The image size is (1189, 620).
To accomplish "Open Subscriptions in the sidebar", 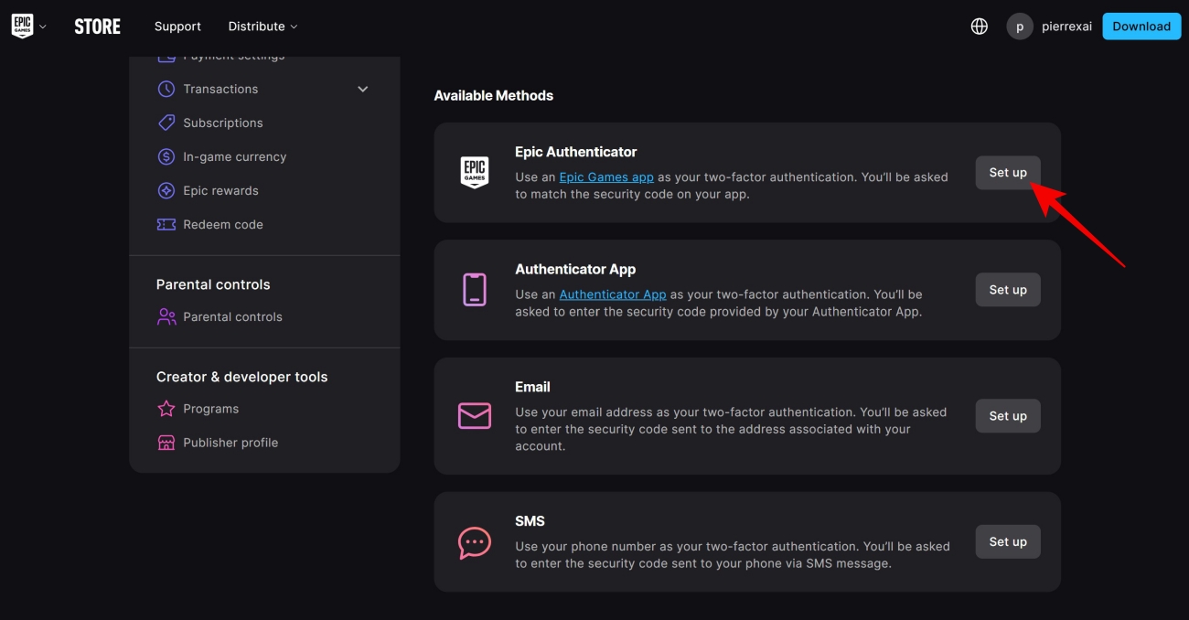I will pos(223,123).
